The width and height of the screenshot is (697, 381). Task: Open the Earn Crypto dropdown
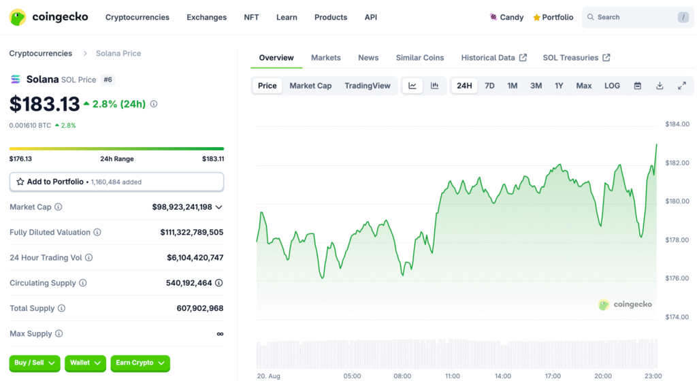click(140, 363)
